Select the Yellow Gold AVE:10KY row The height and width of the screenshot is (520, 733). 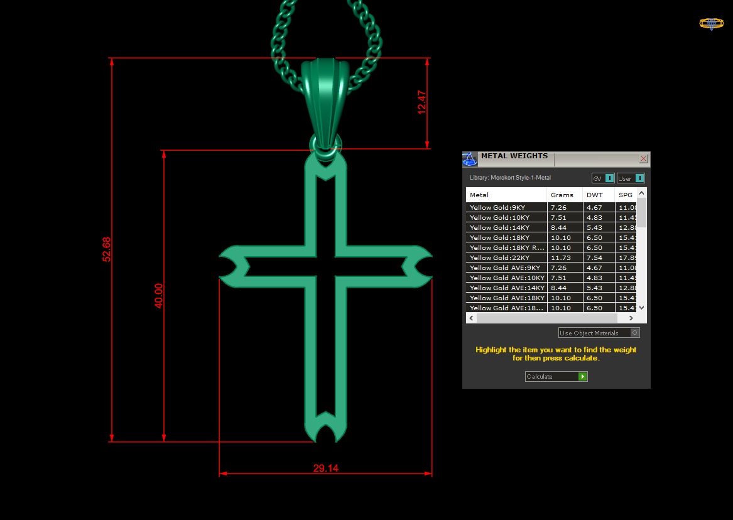tap(551, 278)
